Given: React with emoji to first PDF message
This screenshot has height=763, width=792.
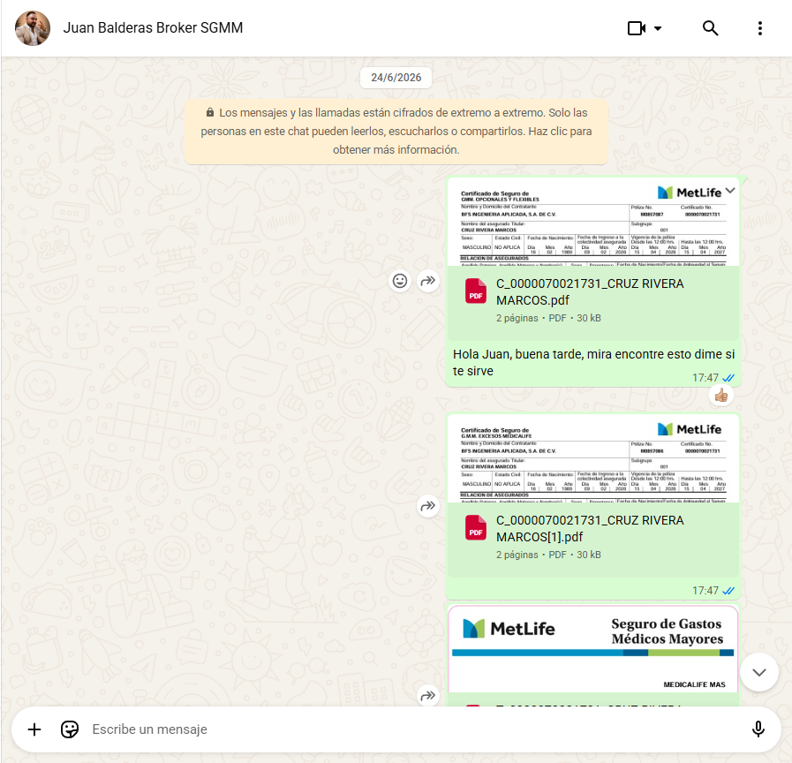Looking at the screenshot, I should click(x=400, y=281).
